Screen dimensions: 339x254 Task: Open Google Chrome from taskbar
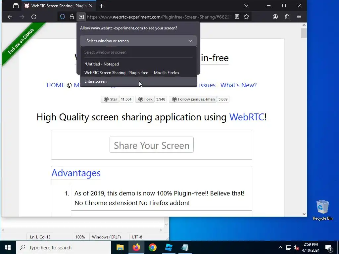coord(152,247)
